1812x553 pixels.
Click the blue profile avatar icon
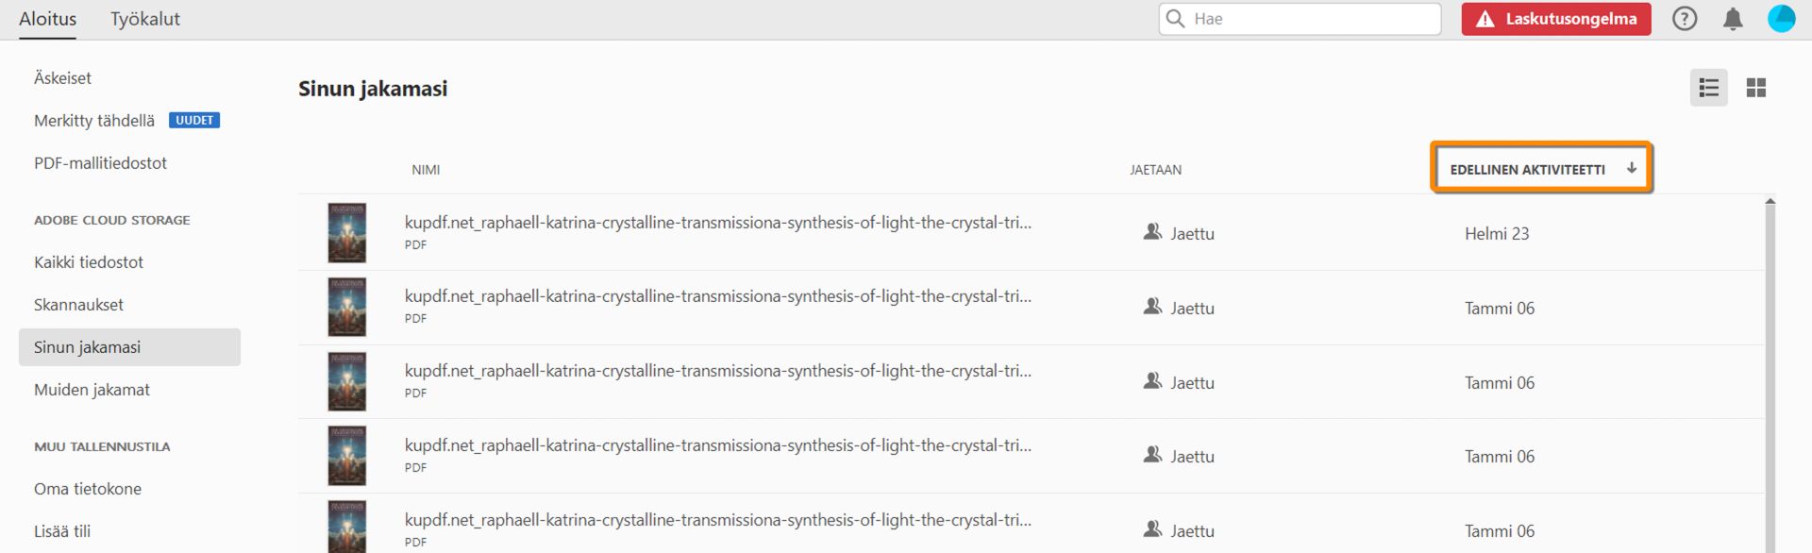click(1781, 19)
